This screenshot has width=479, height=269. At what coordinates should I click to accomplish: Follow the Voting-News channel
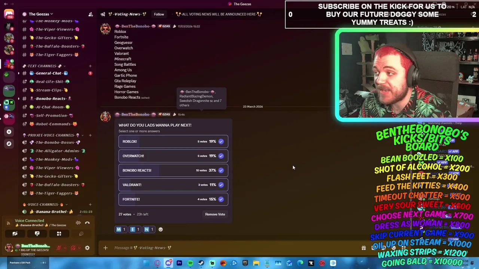point(159,14)
